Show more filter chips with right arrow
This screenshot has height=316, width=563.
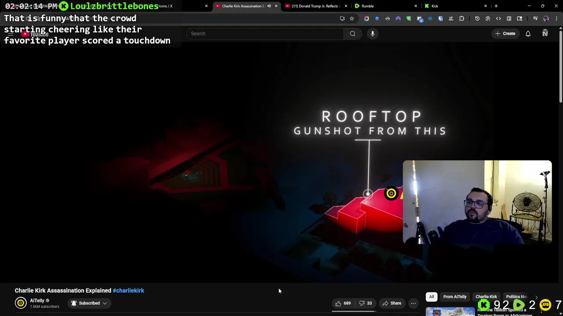pyautogui.click(x=536, y=297)
